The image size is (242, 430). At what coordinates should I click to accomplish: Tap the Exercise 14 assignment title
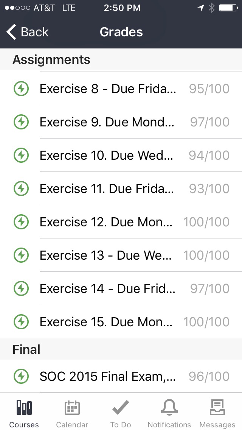pyautogui.click(x=107, y=289)
